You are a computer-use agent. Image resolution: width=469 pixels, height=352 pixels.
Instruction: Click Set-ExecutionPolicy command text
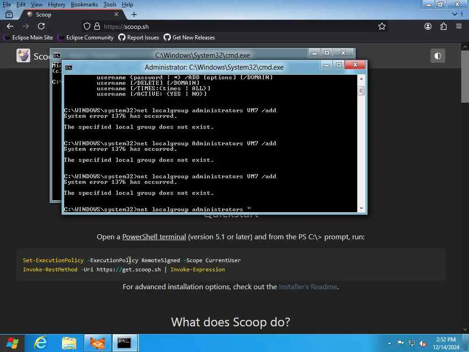click(x=53, y=260)
